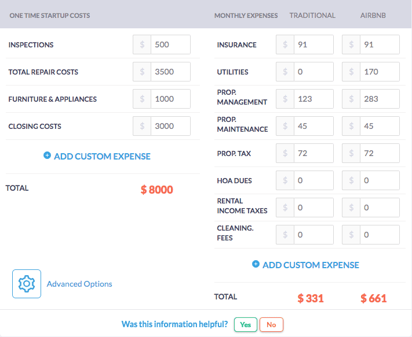Focus the Closing Costs field
Screen dimensions: 412x337
tap(170, 127)
